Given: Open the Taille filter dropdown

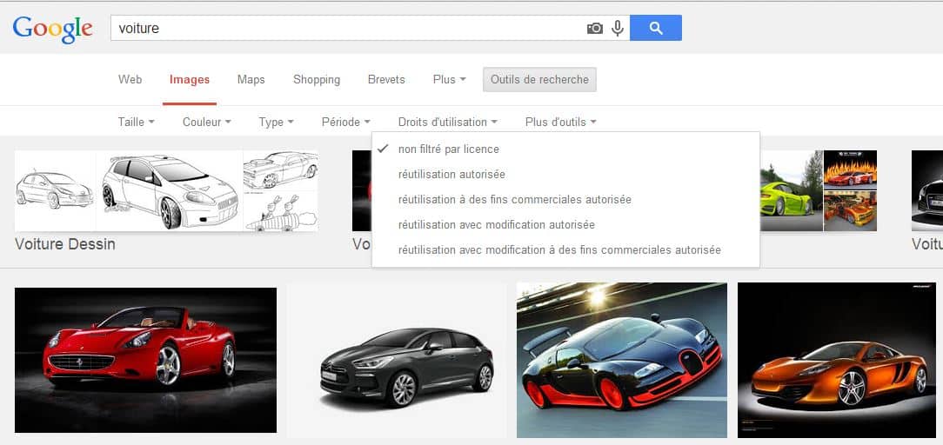Looking at the screenshot, I should coord(136,122).
